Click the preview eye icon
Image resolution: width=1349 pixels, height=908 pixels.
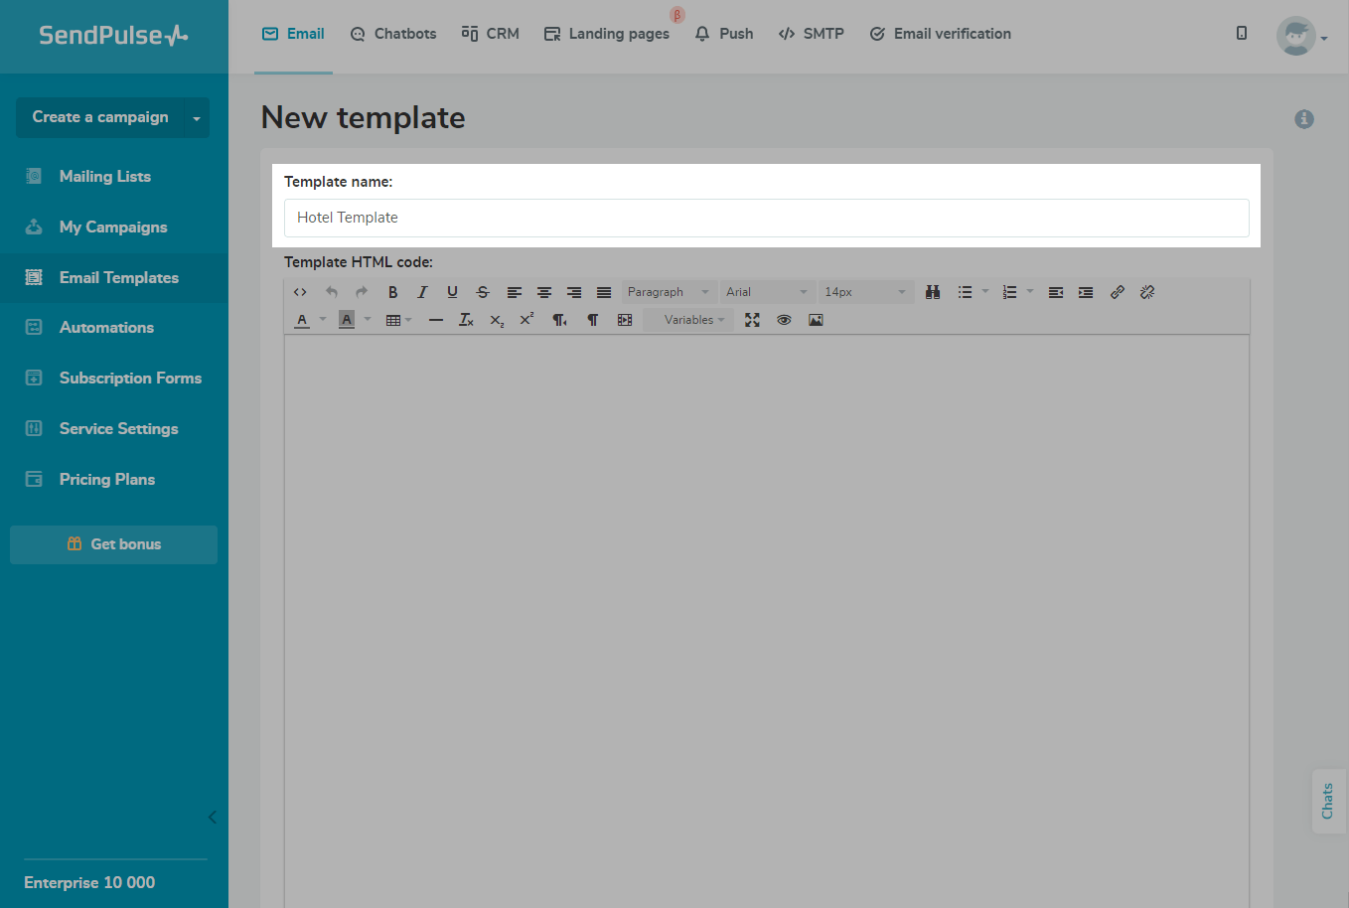[784, 320]
